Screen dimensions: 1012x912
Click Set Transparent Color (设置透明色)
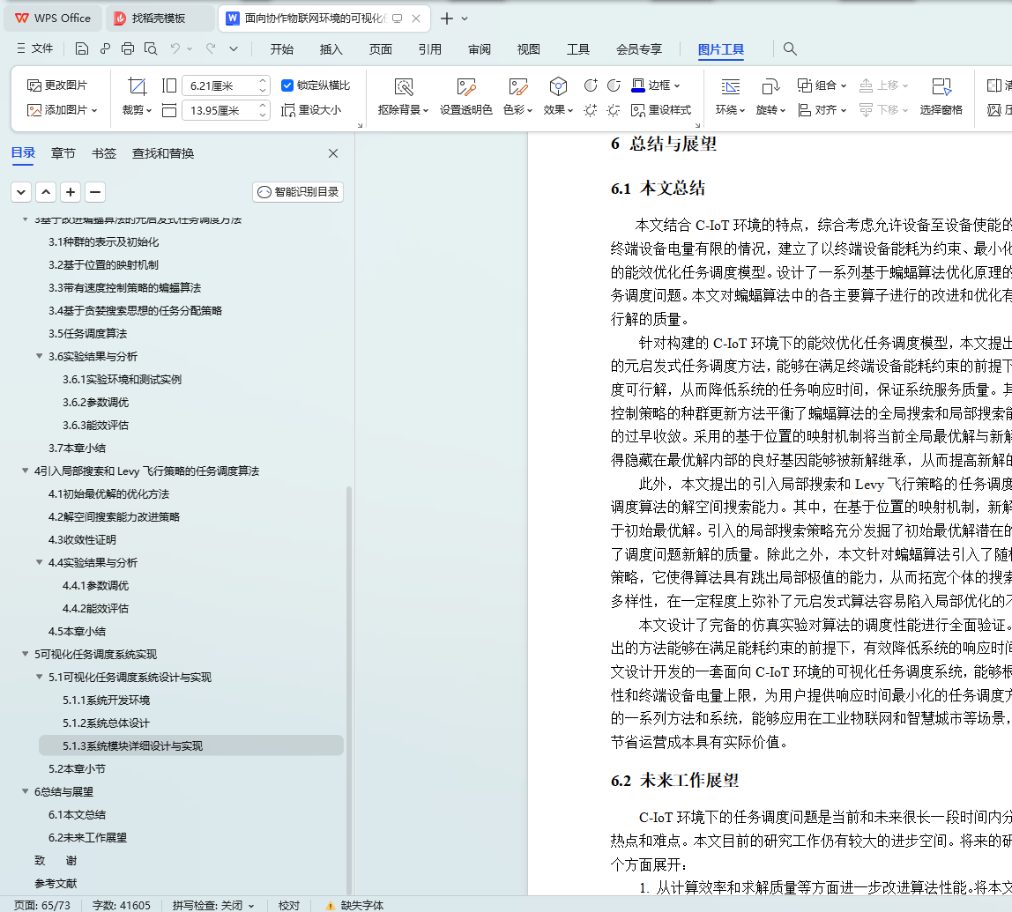click(x=466, y=97)
